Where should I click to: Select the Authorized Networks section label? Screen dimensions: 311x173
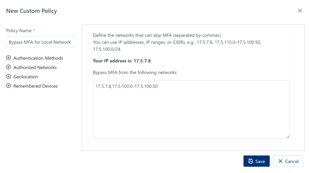pyautogui.click(x=35, y=67)
